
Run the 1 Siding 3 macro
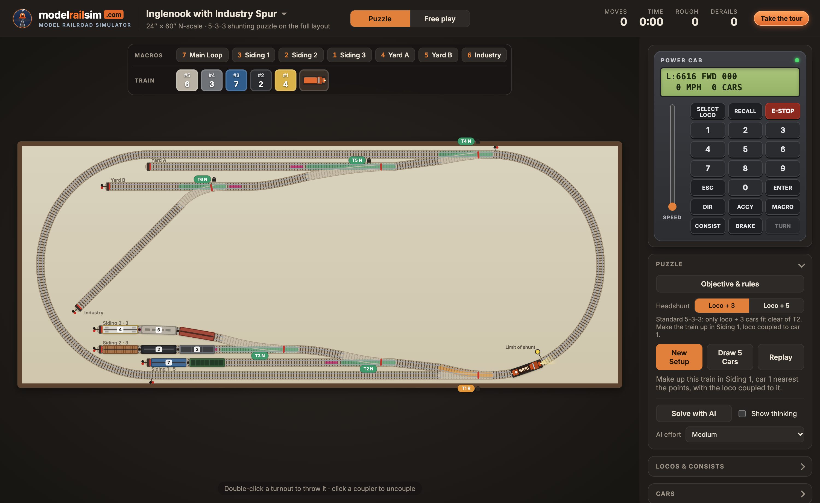tap(349, 55)
